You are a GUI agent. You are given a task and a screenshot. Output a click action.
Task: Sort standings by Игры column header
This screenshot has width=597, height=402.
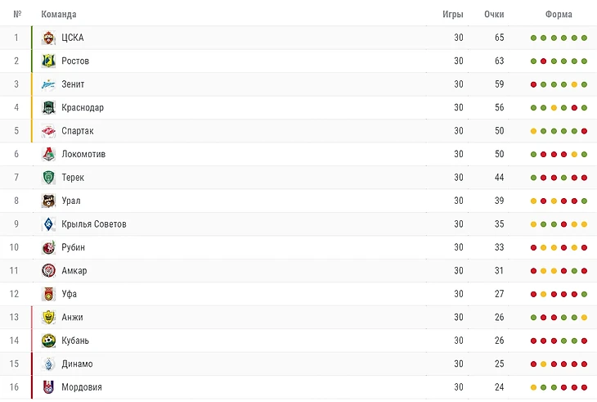click(452, 15)
